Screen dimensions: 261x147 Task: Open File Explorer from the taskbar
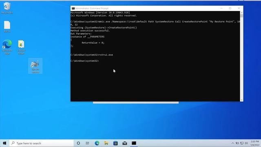click(x=106, y=143)
